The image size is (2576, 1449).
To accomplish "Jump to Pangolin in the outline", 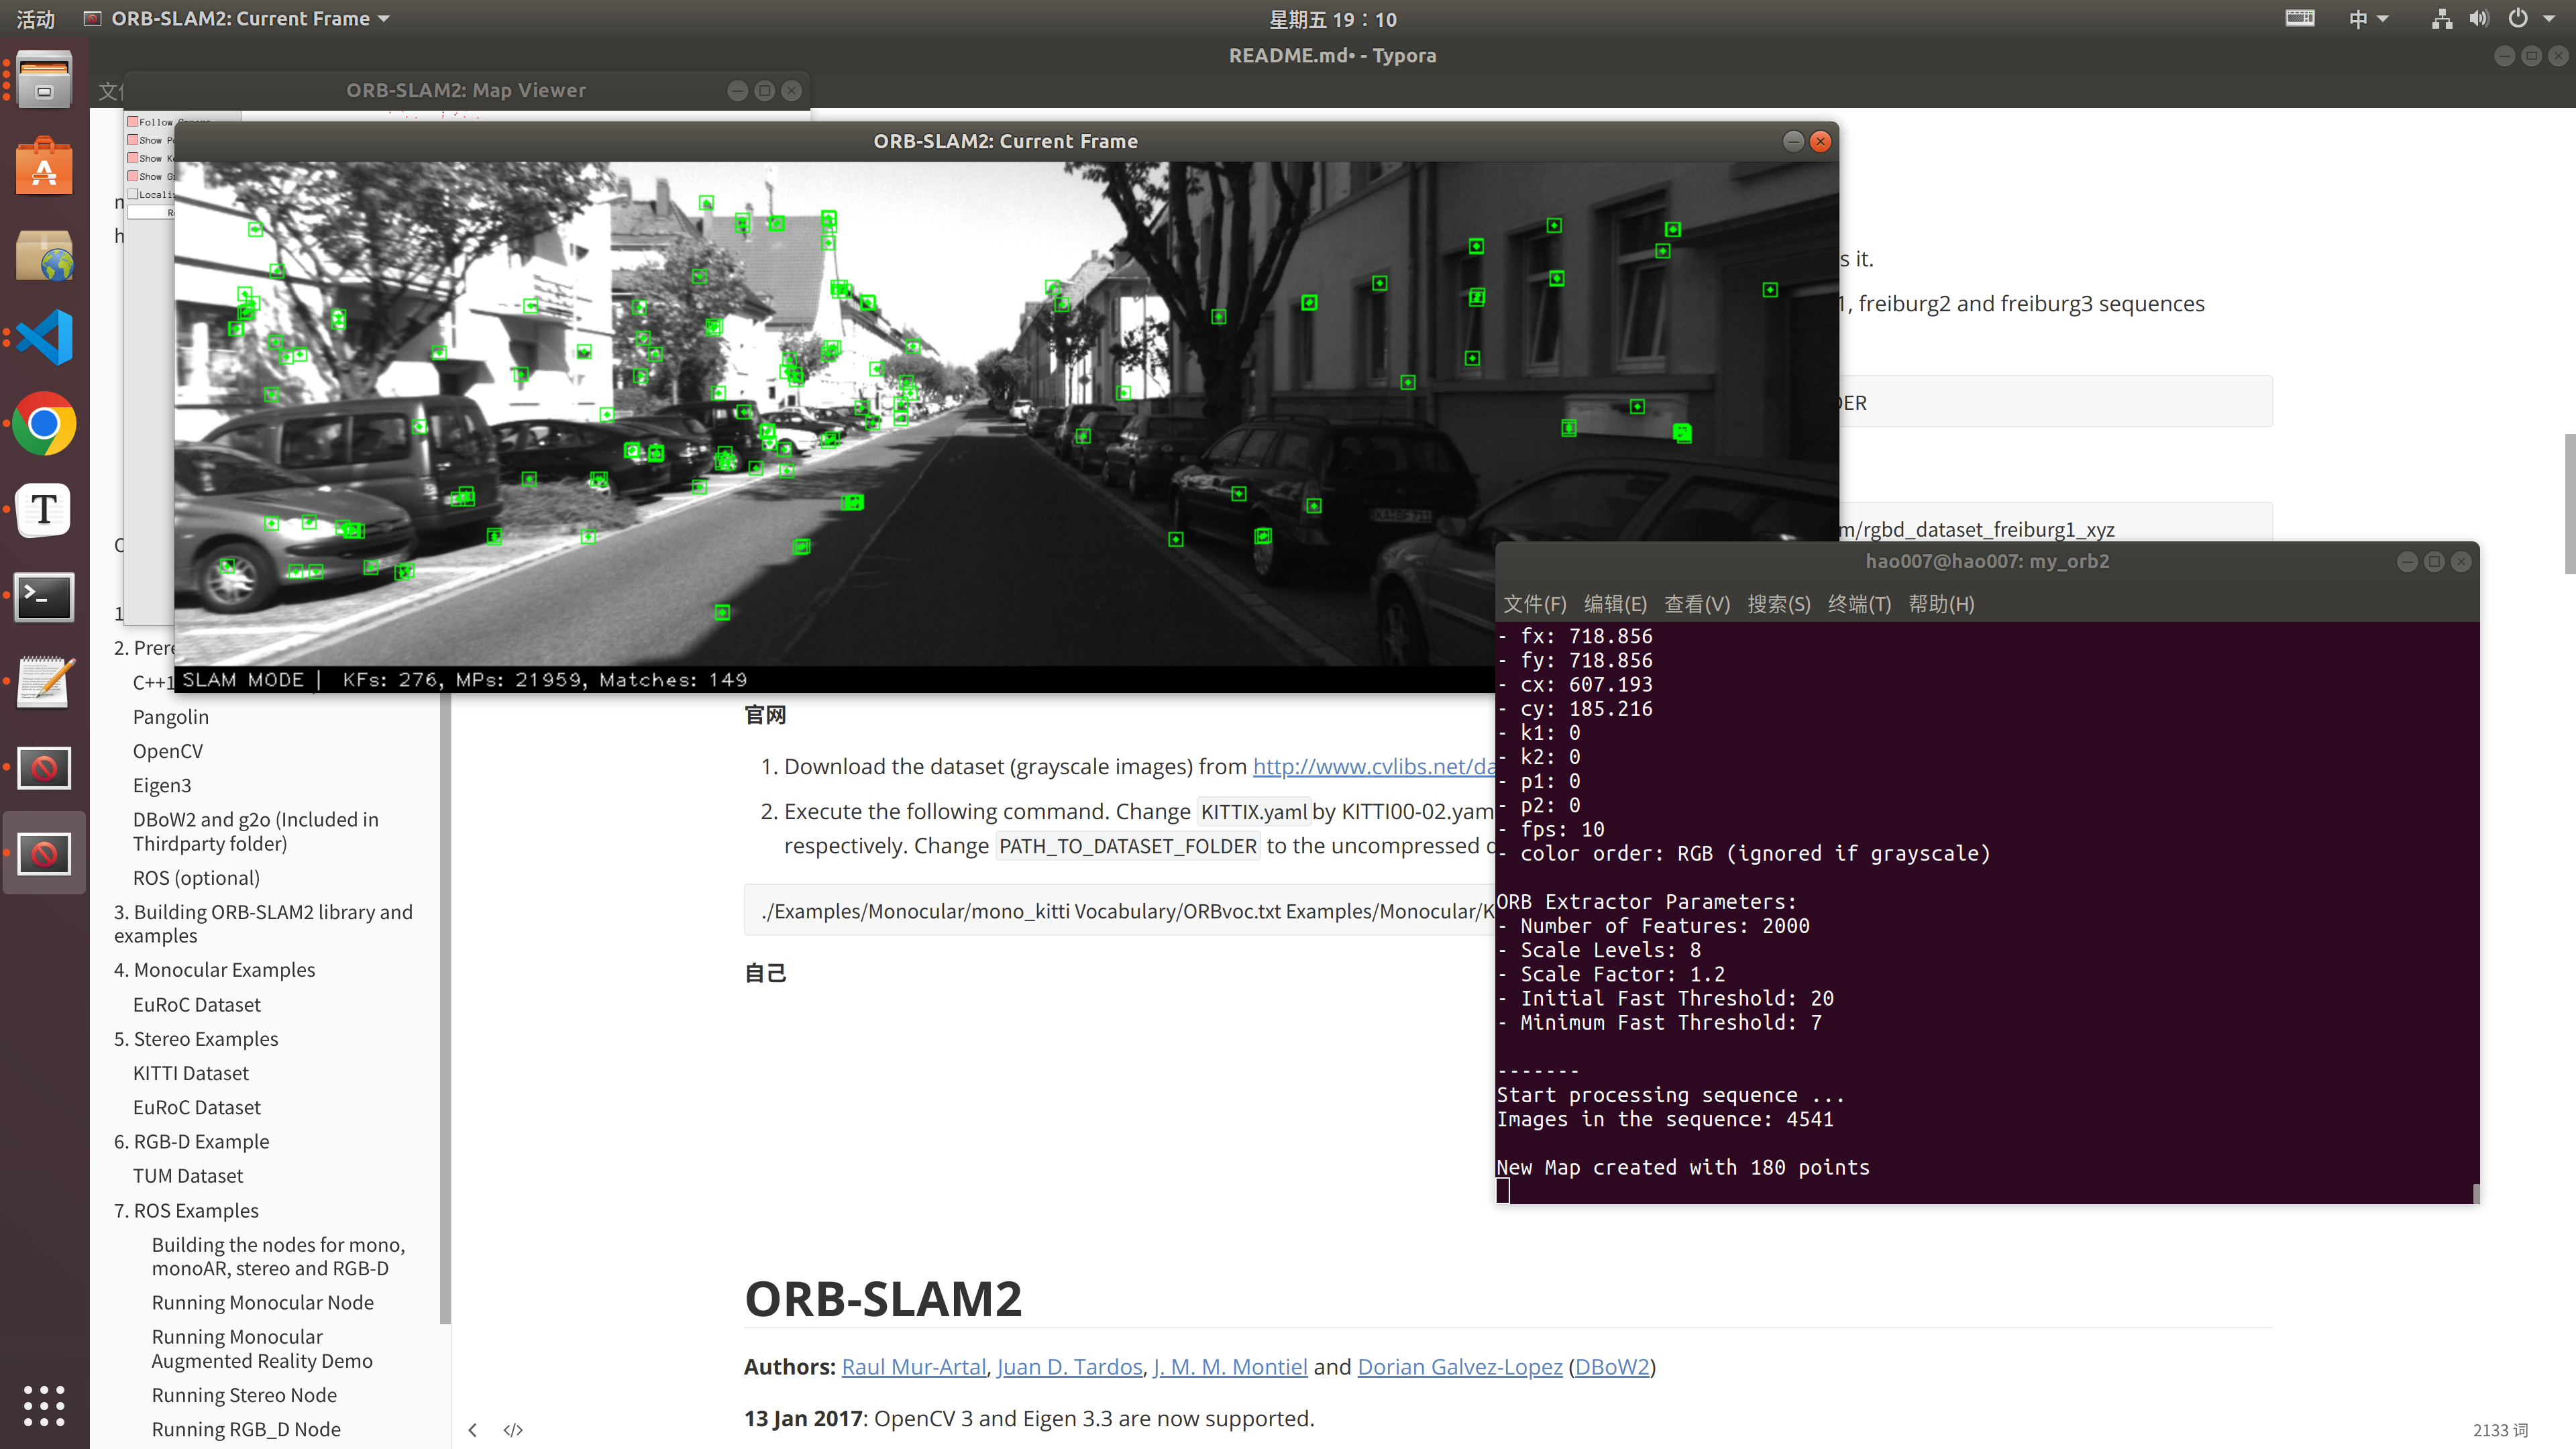I will [x=171, y=716].
